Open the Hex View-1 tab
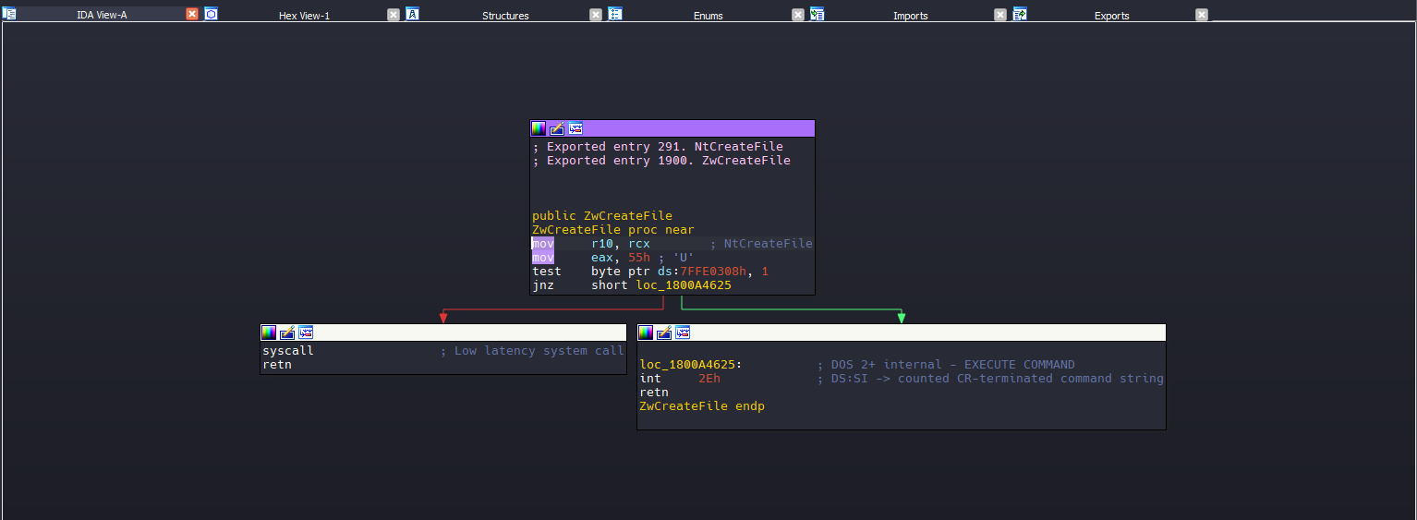 (304, 15)
